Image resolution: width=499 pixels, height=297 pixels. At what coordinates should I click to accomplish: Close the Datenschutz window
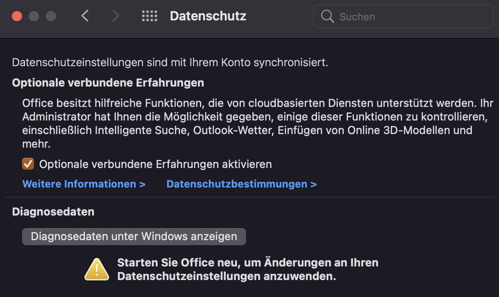[17, 16]
